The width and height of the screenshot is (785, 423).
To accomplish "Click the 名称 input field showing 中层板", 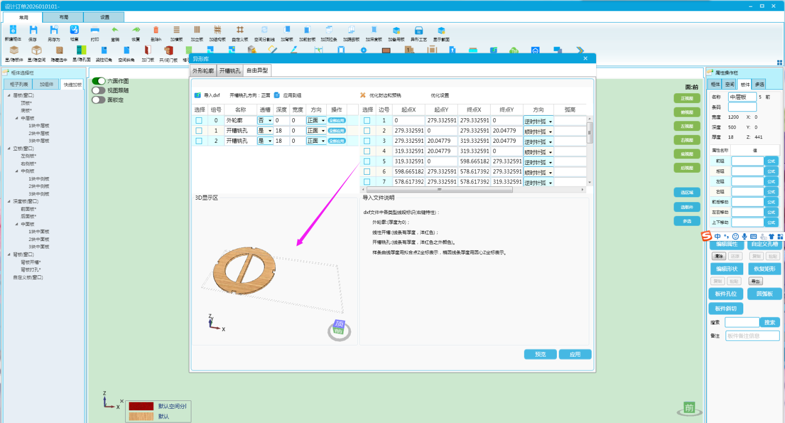I will click(x=742, y=97).
